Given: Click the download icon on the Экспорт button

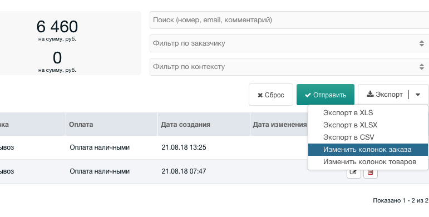Looking at the screenshot, I should click(x=370, y=95).
